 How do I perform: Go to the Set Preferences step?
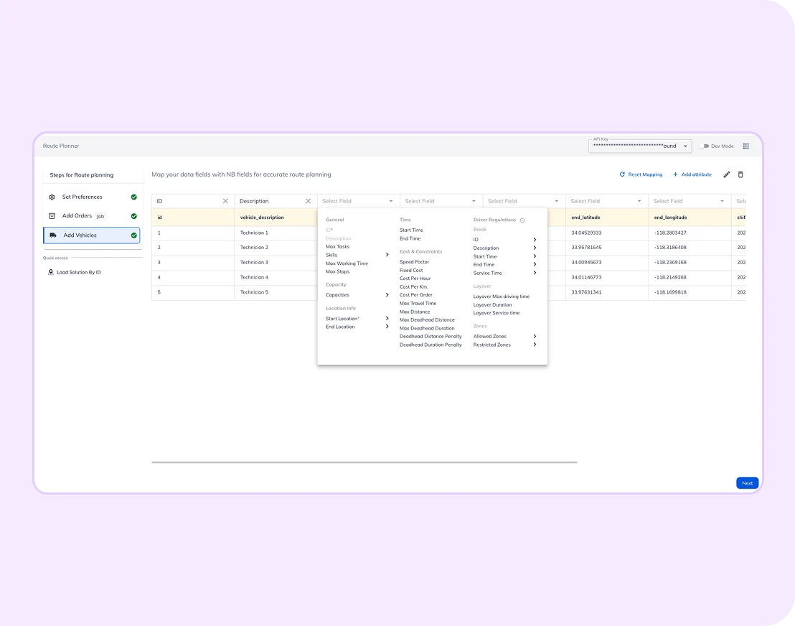(92, 197)
